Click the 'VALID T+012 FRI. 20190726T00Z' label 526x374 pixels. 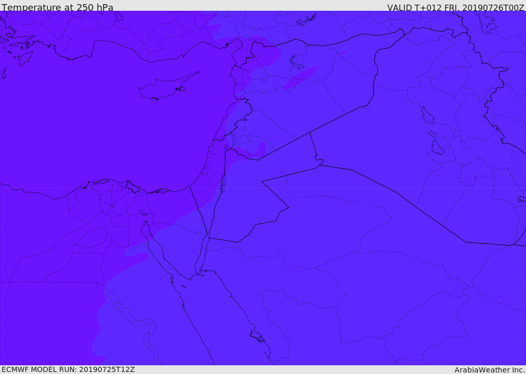pos(456,8)
